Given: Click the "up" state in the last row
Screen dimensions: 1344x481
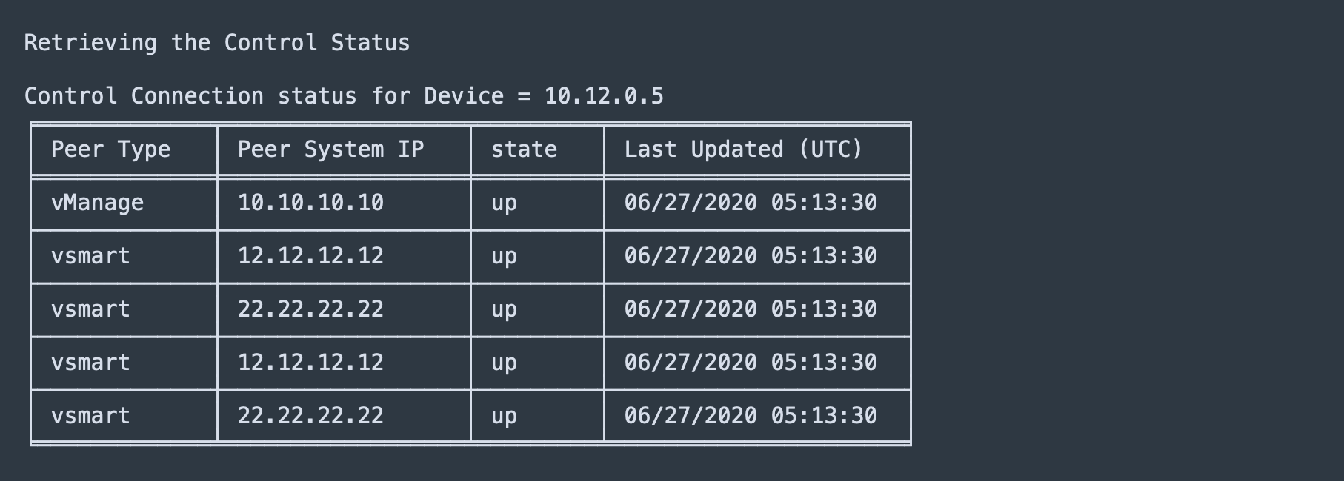Looking at the screenshot, I should pyautogui.click(x=504, y=416).
